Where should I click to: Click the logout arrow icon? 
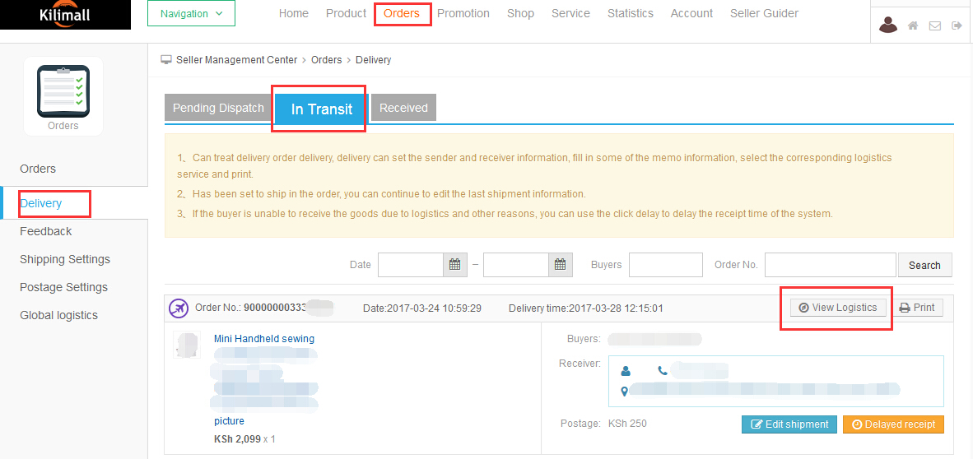[x=957, y=26]
